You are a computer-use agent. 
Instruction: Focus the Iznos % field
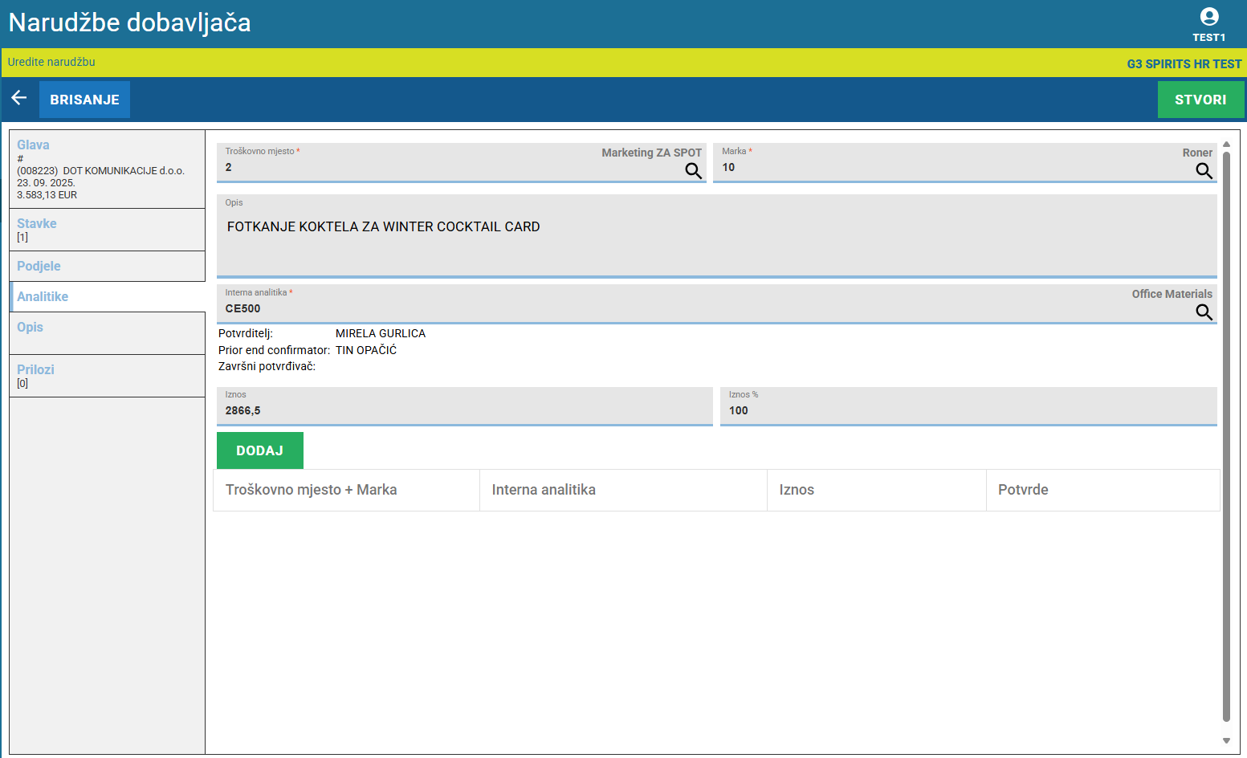(x=968, y=410)
